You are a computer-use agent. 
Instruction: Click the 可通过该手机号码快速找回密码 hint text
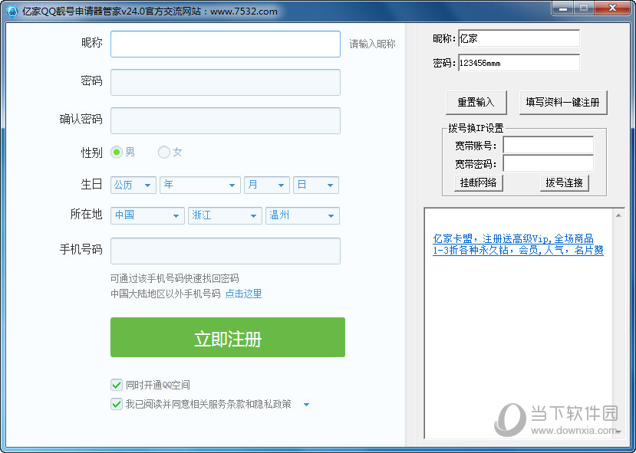(175, 278)
